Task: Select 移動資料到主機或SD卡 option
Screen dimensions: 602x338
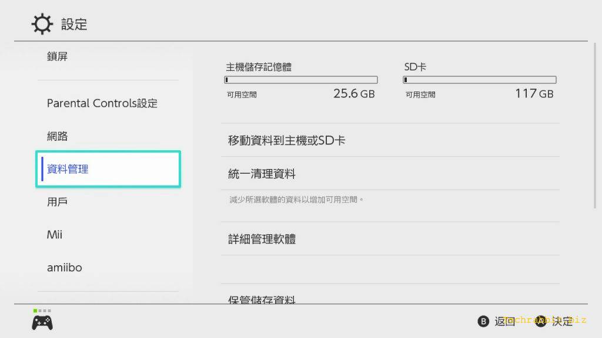Action: coord(287,140)
